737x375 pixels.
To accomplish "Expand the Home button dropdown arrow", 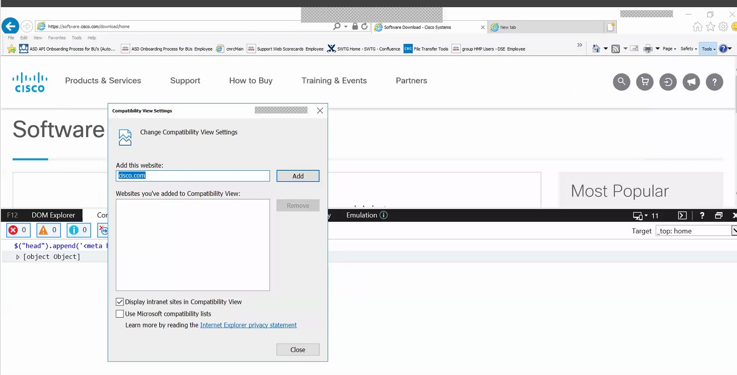I will click(606, 48).
